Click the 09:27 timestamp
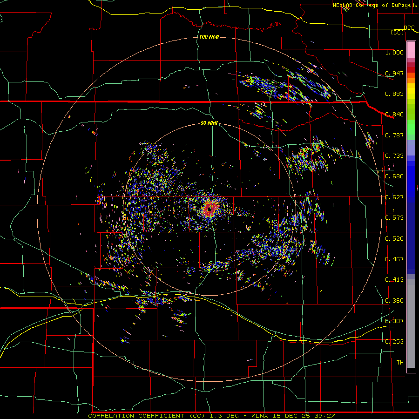The image size is (419, 419). pos(324,416)
